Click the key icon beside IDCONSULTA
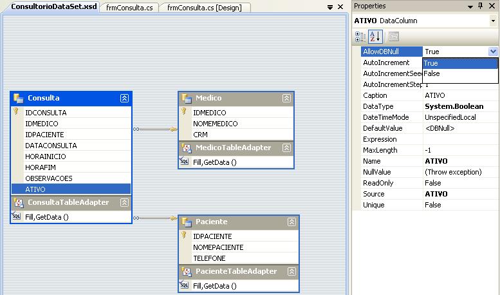The height and width of the screenshot is (295, 500). pyautogui.click(x=17, y=112)
